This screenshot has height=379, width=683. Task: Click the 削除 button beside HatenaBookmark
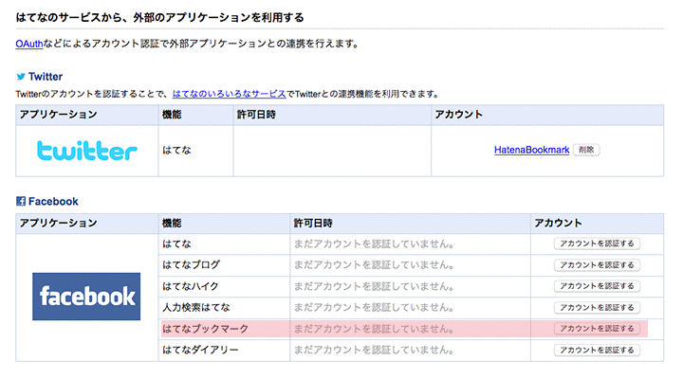[x=586, y=150]
